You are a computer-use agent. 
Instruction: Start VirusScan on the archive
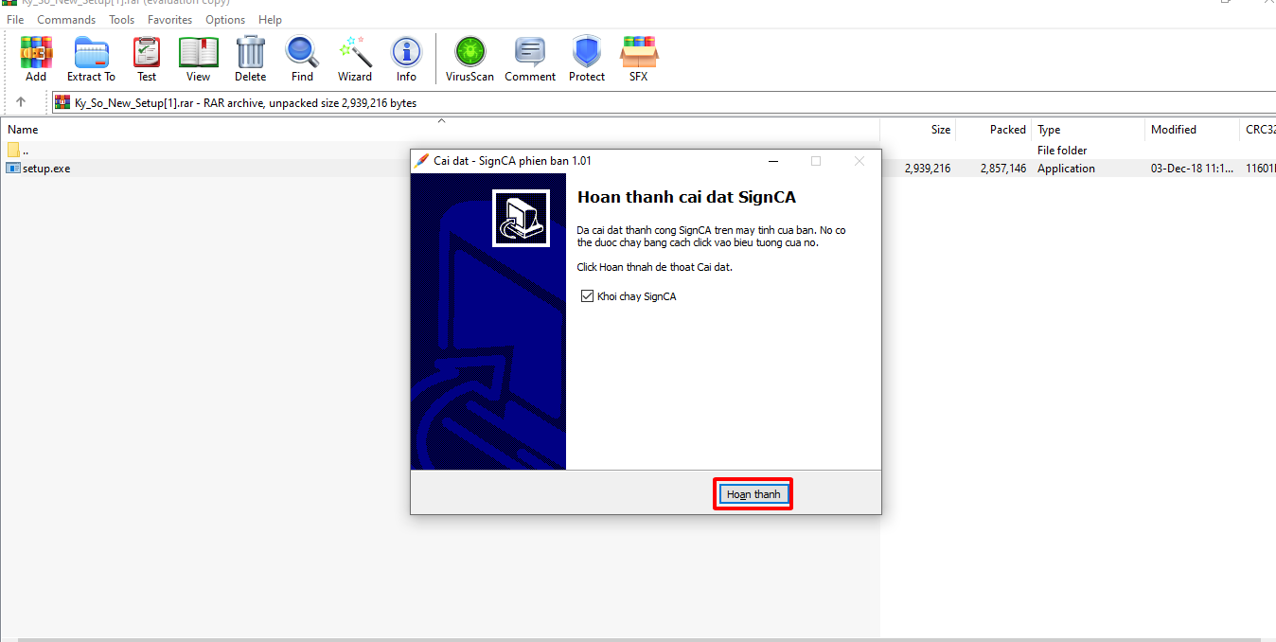click(x=470, y=59)
